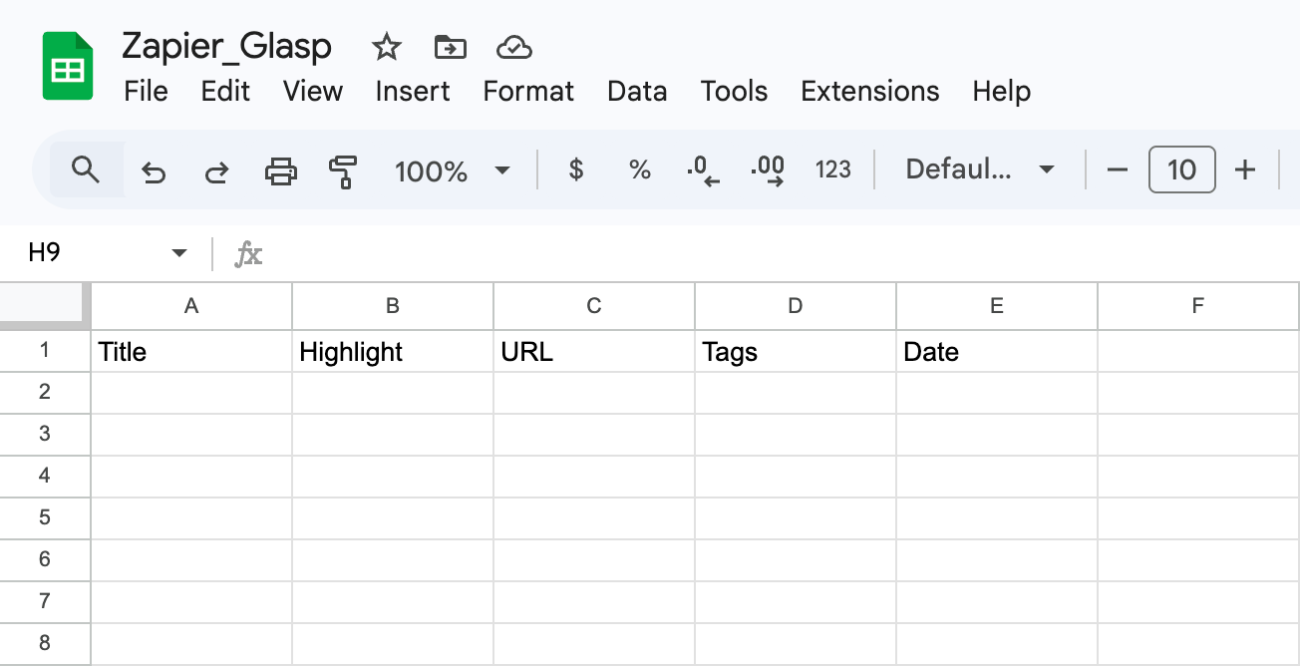Open the File menu
The height and width of the screenshot is (666, 1300).
pyautogui.click(x=146, y=92)
